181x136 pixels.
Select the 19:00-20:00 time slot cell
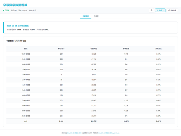[x=26, y=111]
